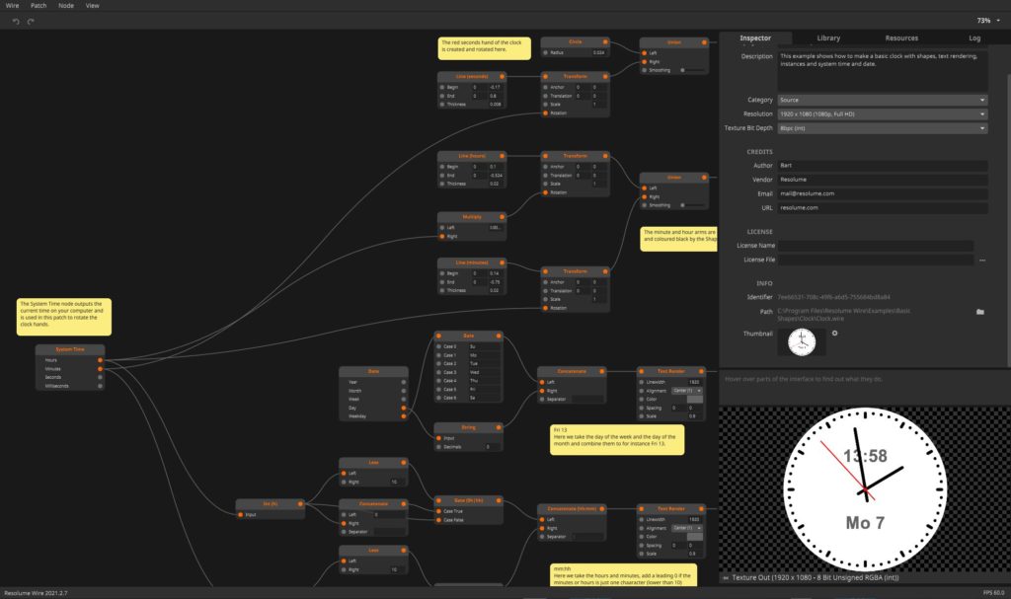Open the Resolution dropdown in the Inspector
The width and height of the screenshot is (1011, 599).
tap(882, 114)
